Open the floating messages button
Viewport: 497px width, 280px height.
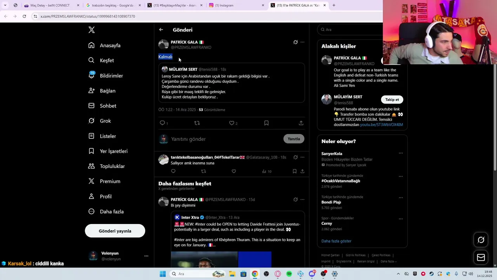pos(481,257)
